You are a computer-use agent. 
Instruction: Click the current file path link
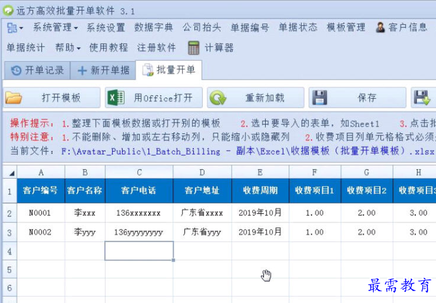click(248, 151)
